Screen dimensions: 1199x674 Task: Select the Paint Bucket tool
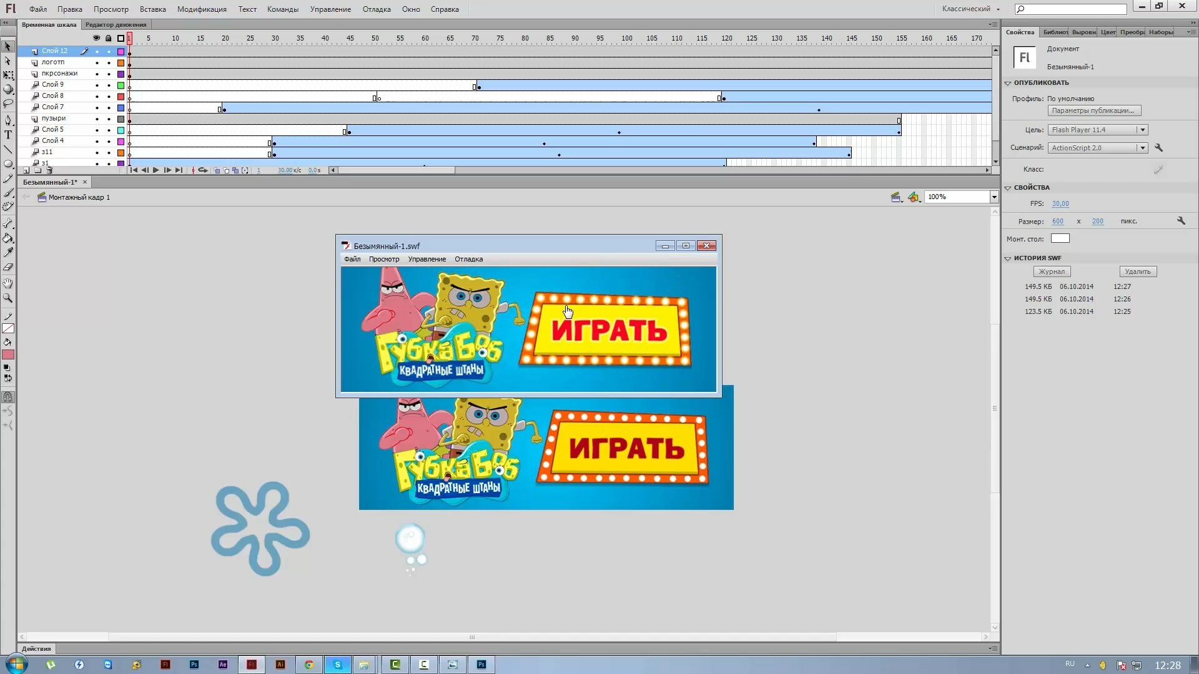point(7,238)
